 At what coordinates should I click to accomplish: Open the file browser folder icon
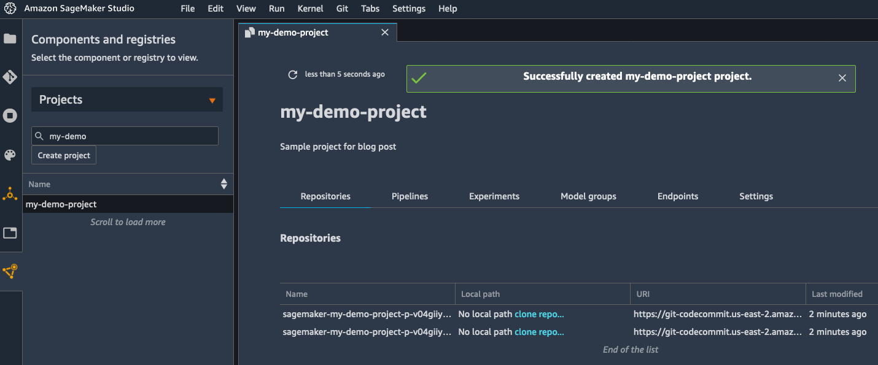pyautogui.click(x=10, y=39)
